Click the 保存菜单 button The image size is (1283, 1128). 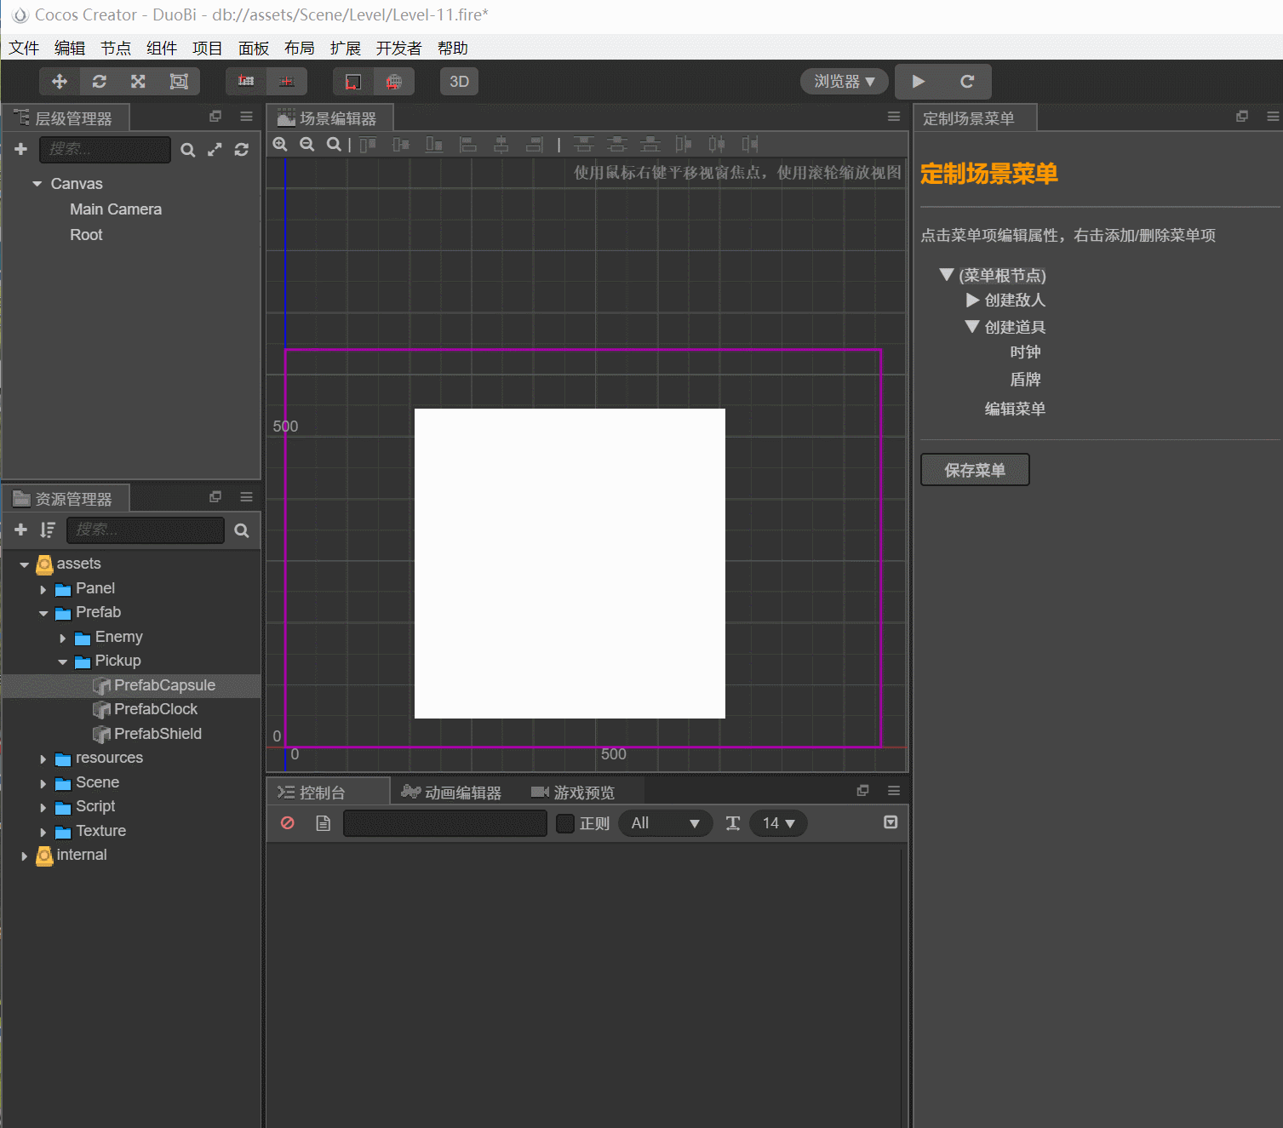[975, 470]
